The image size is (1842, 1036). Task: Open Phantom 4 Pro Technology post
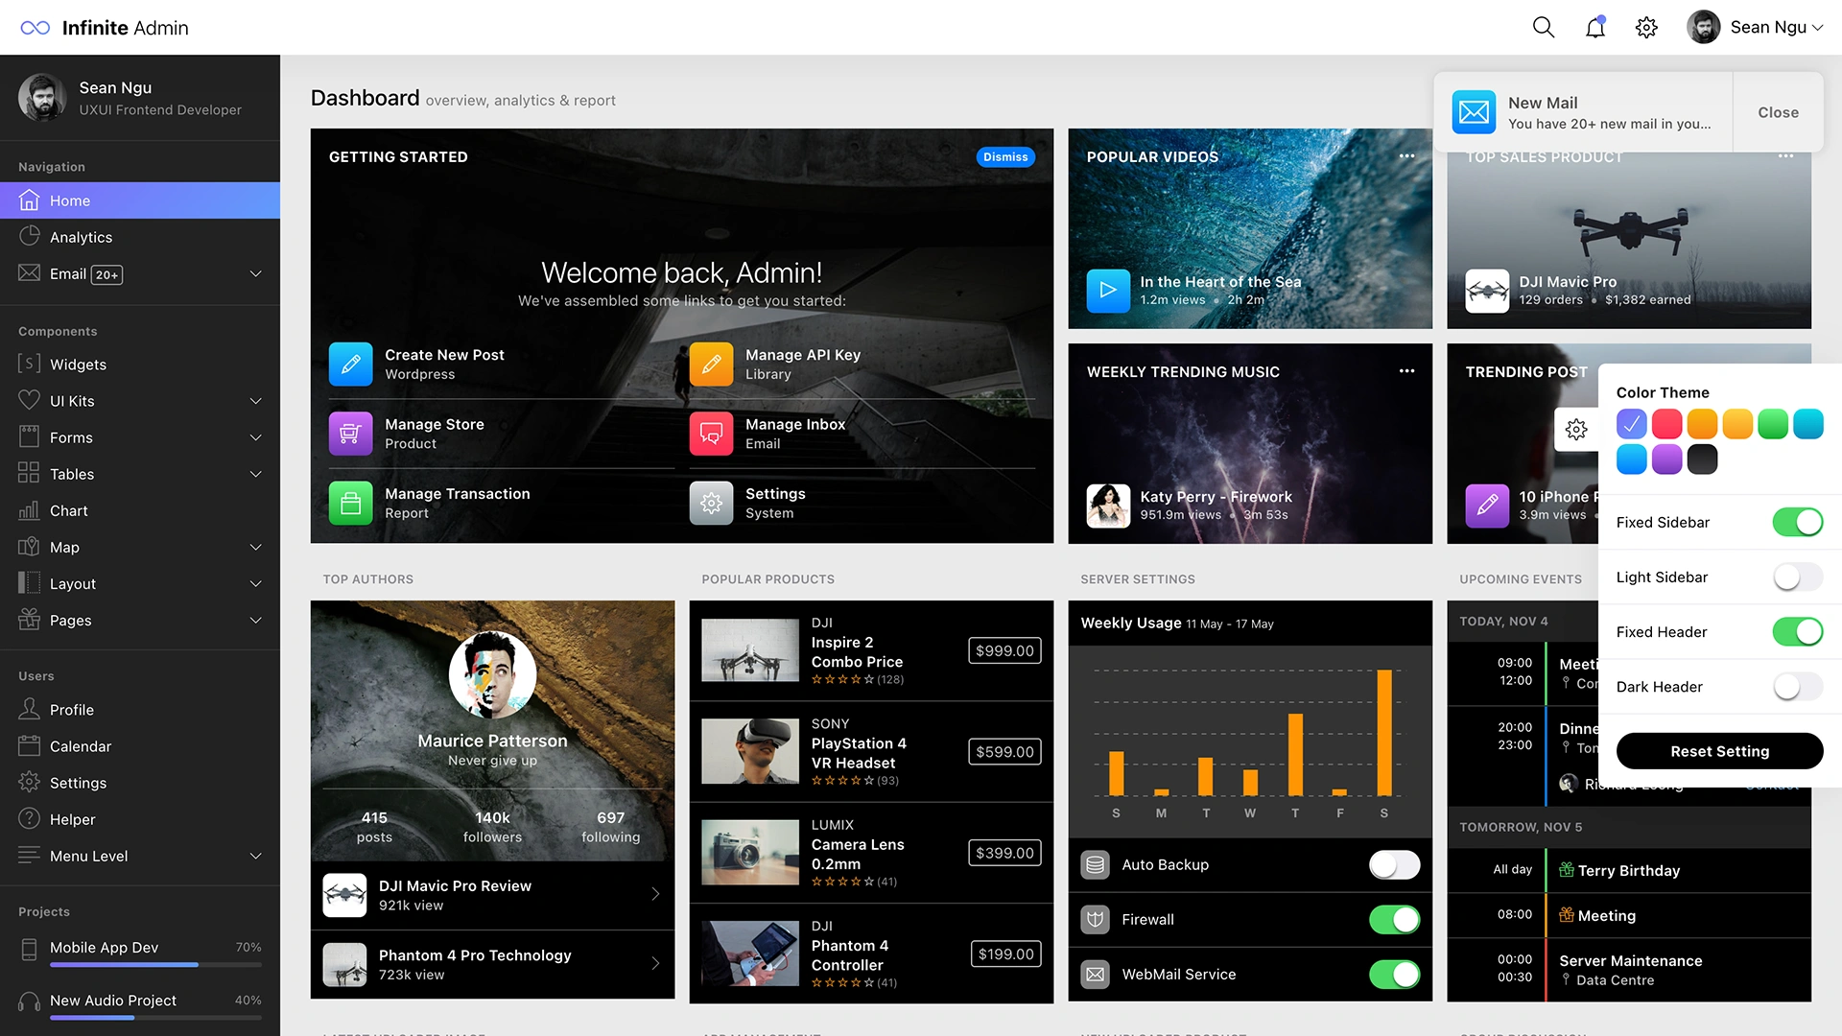pos(492,964)
